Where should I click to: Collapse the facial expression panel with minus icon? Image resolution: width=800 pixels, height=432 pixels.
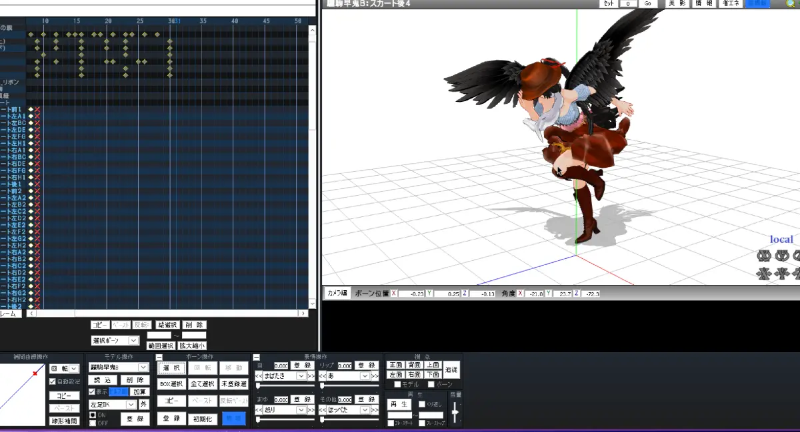click(x=256, y=357)
